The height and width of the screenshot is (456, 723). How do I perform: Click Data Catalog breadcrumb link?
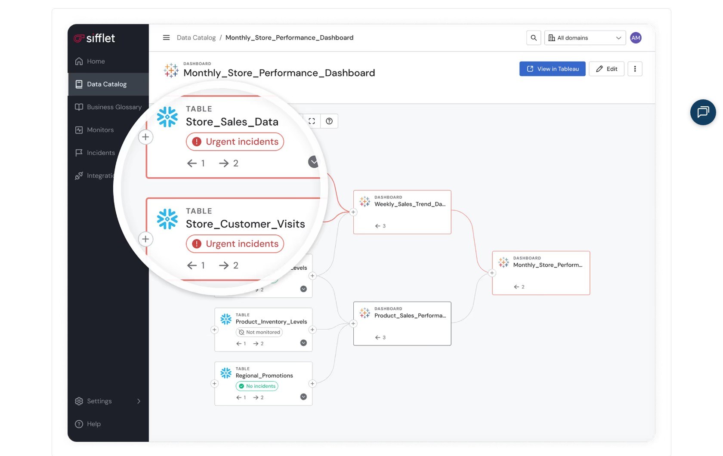pyautogui.click(x=196, y=38)
